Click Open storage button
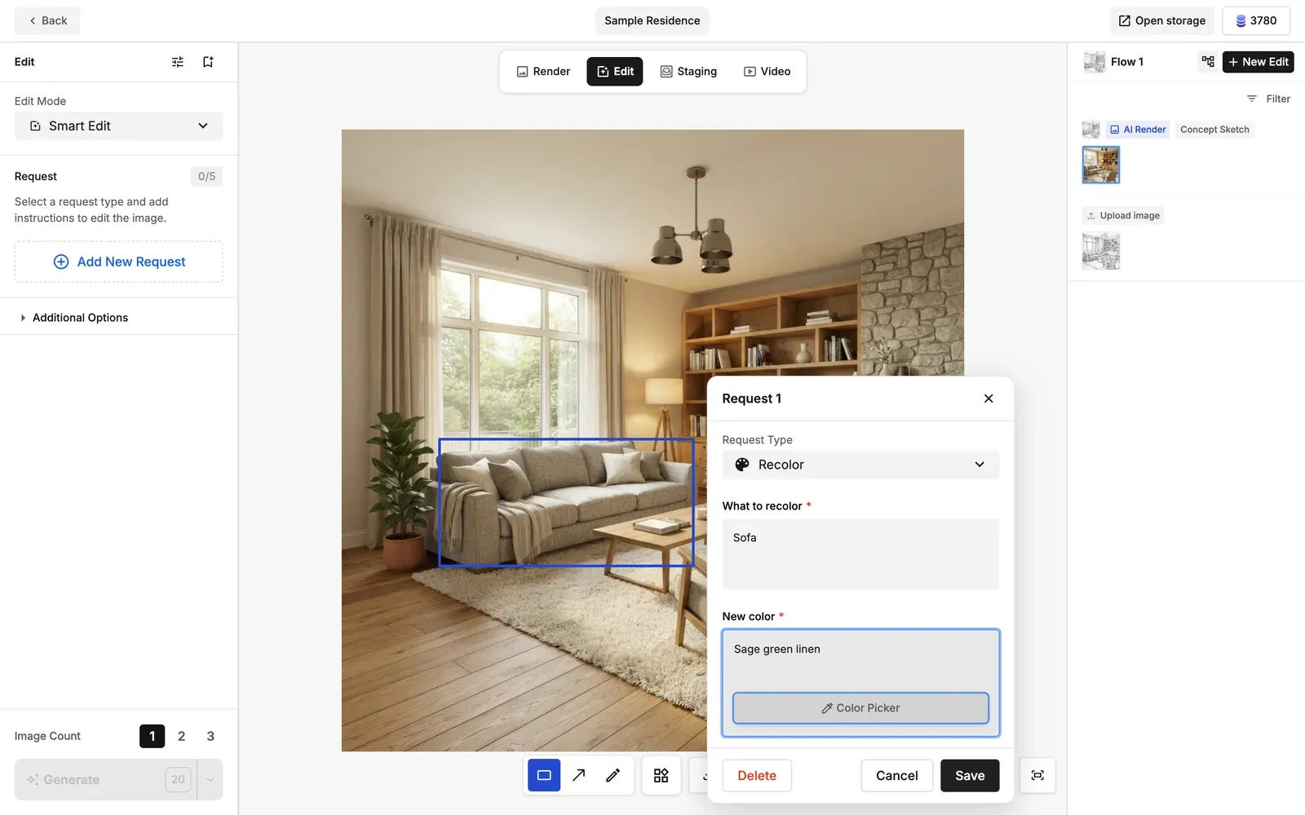1305x815 pixels. [1161, 20]
